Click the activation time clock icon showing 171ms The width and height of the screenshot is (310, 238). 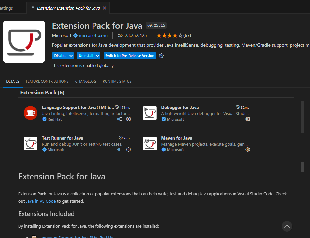117,107
